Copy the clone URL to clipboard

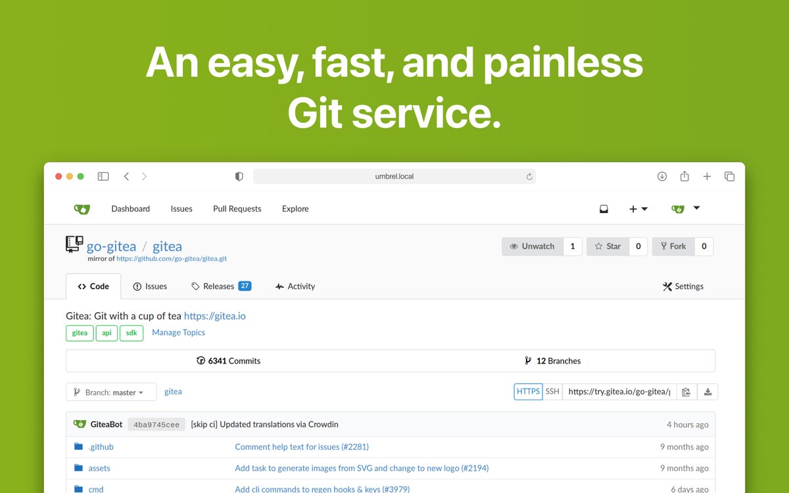pyautogui.click(x=686, y=392)
